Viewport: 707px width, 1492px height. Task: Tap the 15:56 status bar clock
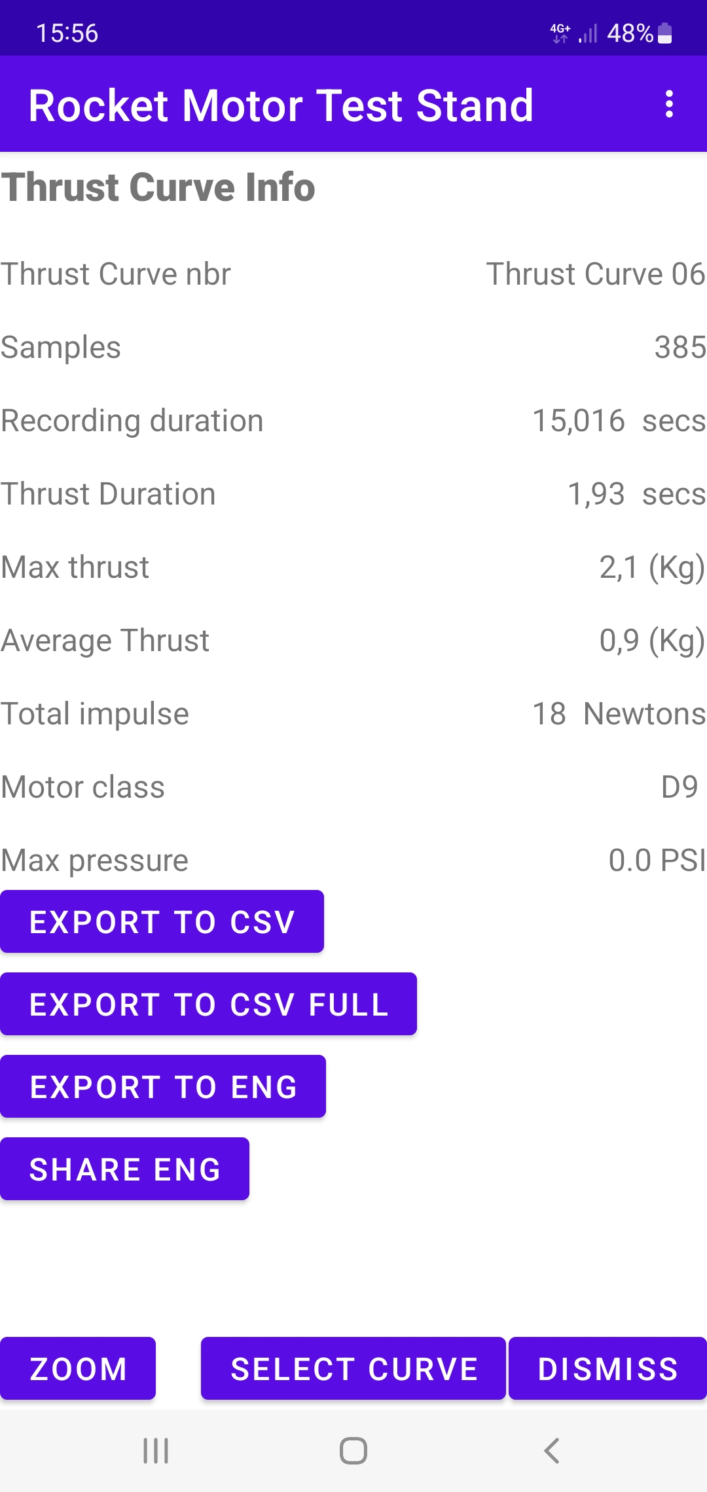67,33
